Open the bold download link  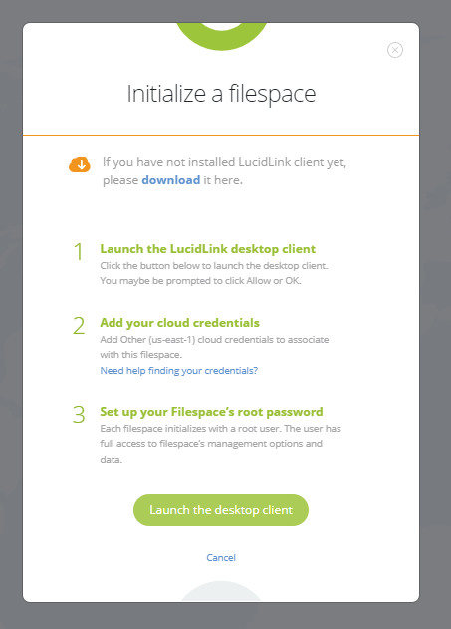click(171, 180)
